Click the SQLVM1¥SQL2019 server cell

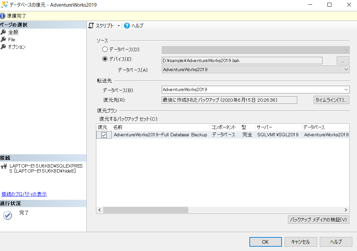[278, 135]
